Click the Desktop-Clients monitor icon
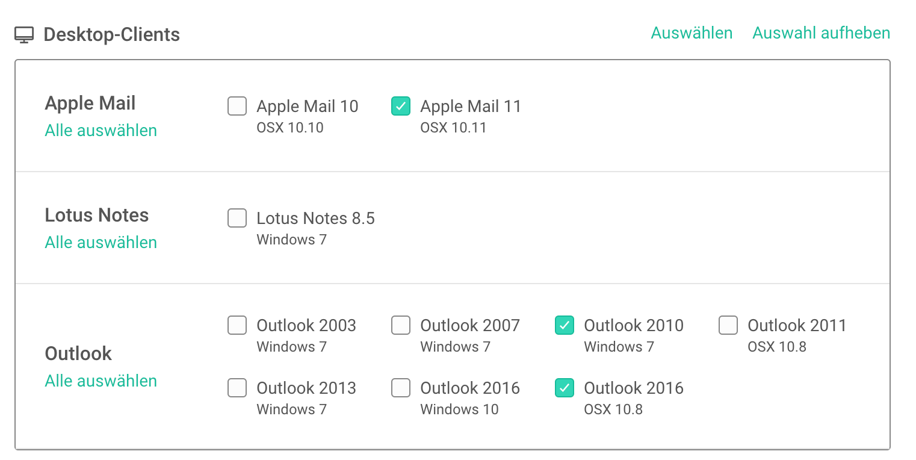This screenshot has height=460, width=916. (x=24, y=34)
